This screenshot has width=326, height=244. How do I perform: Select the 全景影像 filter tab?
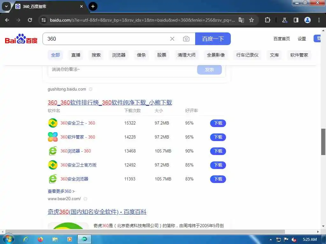point(216,55)
